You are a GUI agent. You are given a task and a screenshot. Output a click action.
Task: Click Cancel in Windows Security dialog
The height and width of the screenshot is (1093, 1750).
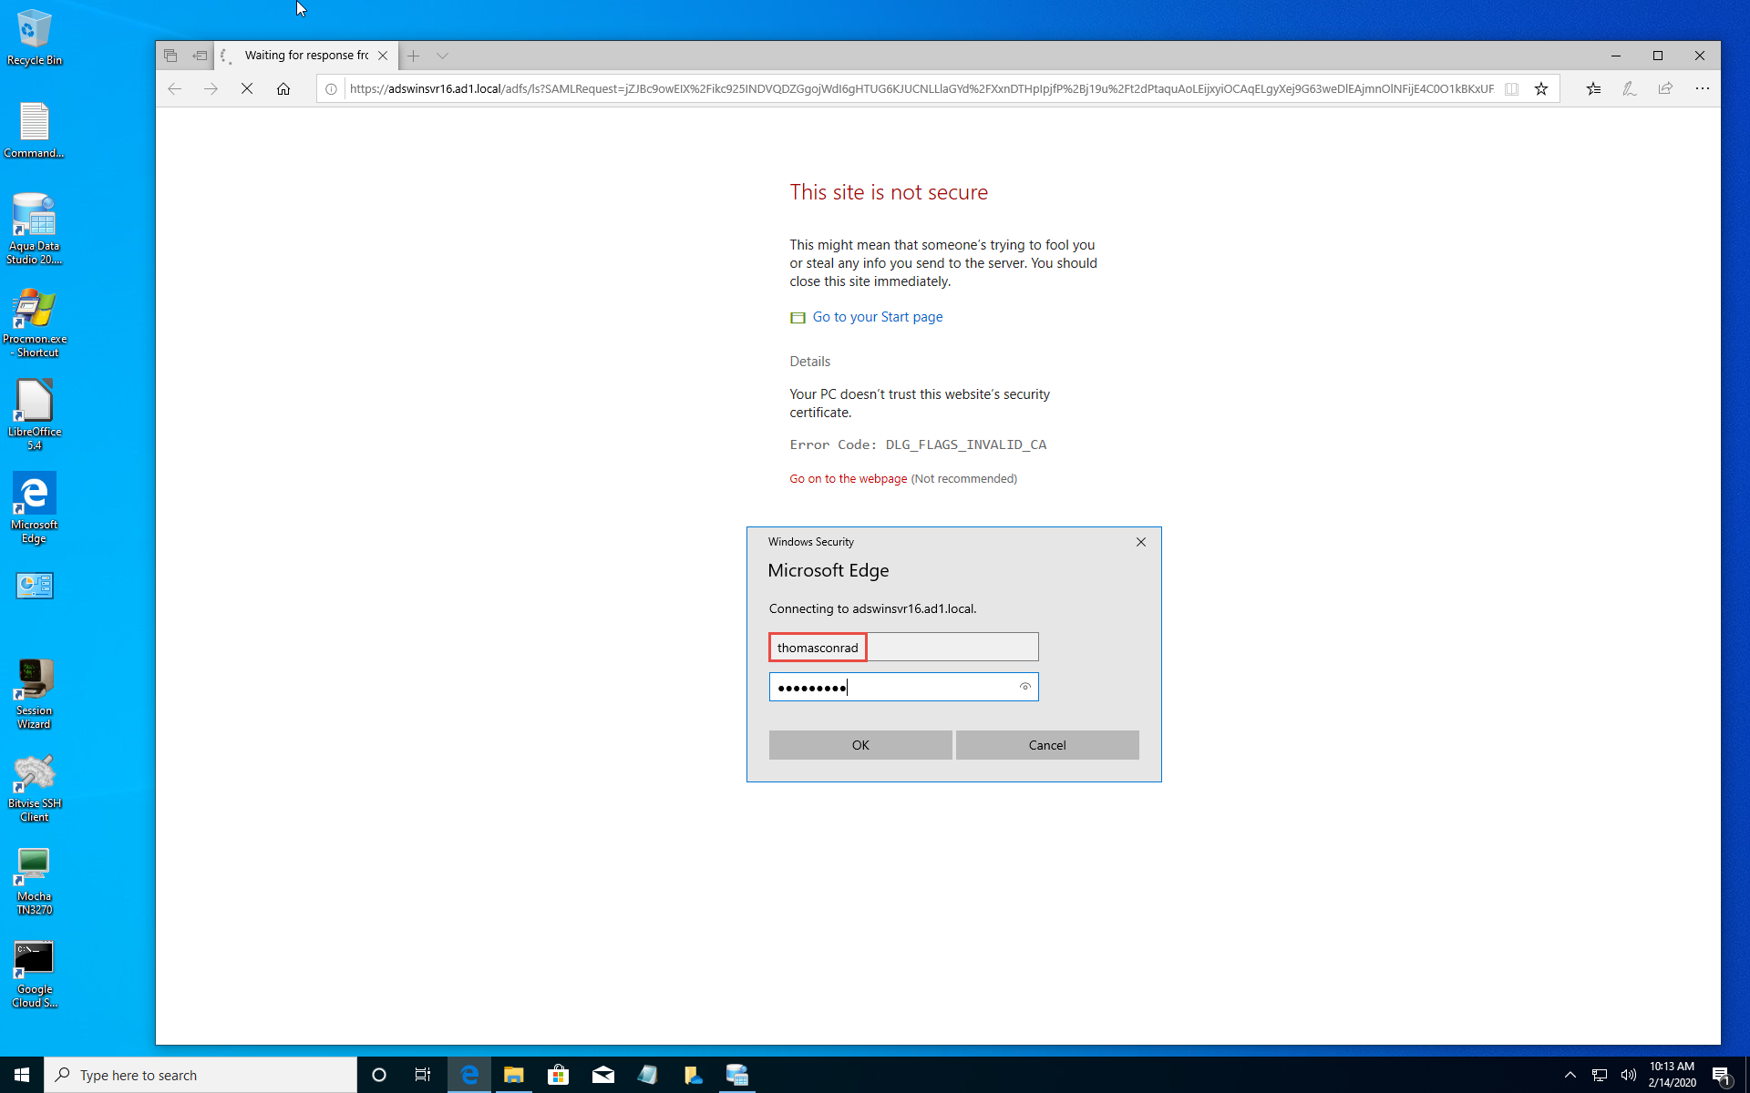coord(1047,745)
